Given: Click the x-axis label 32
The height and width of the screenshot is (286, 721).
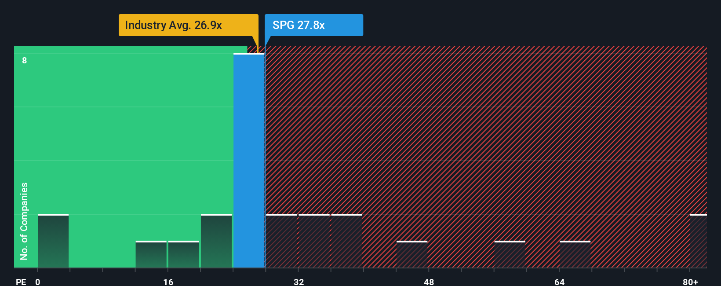Looking at the screenshot, I should click(299, 282).
